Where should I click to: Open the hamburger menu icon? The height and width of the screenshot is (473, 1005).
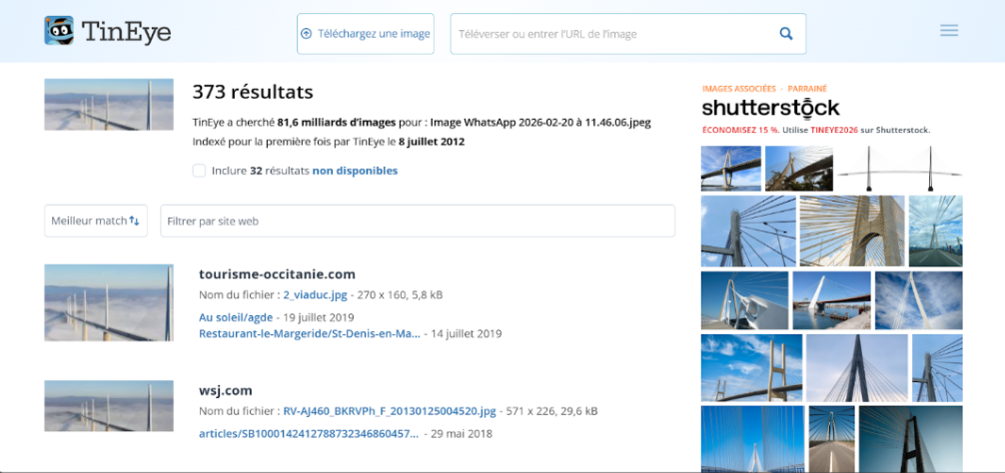[x=949, y=31]
